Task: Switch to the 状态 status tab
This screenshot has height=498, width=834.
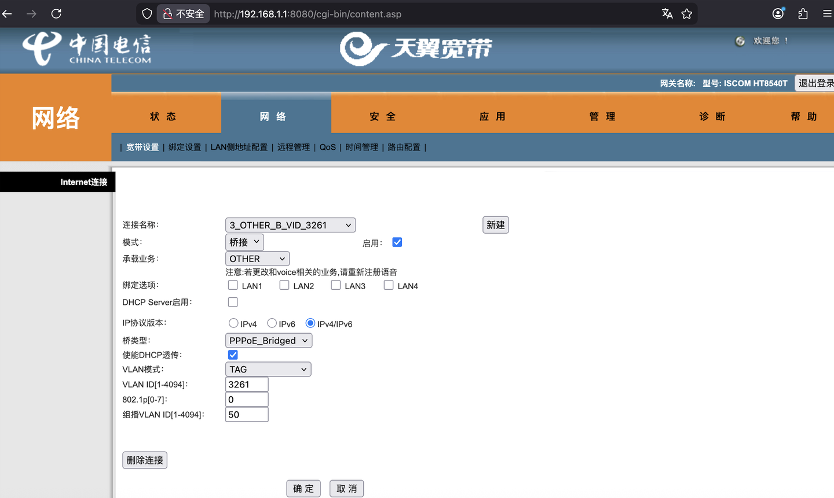Action: coord(163,116)
